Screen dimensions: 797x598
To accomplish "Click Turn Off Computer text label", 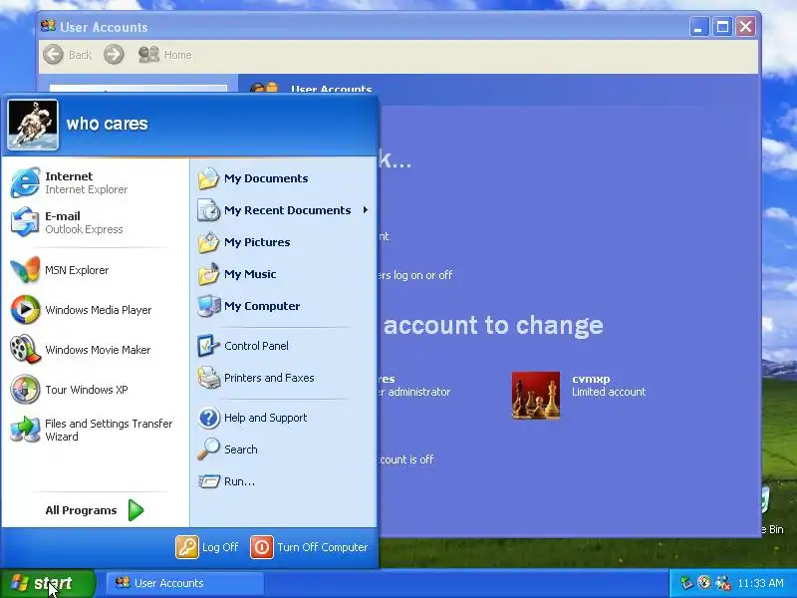I will 322,547.
